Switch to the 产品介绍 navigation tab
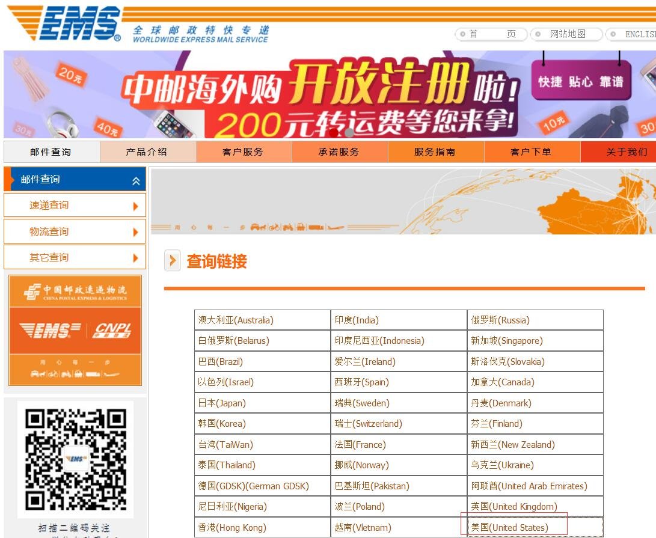 [148, 151]
